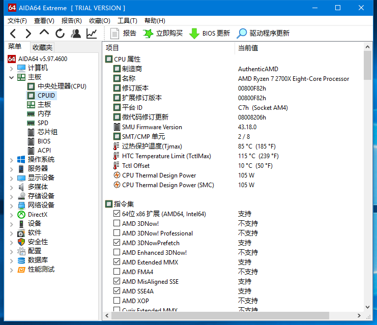Open the line graph toolbar icon
The height and width of the screenshot is (325, 377).
[x=92, y=34]
